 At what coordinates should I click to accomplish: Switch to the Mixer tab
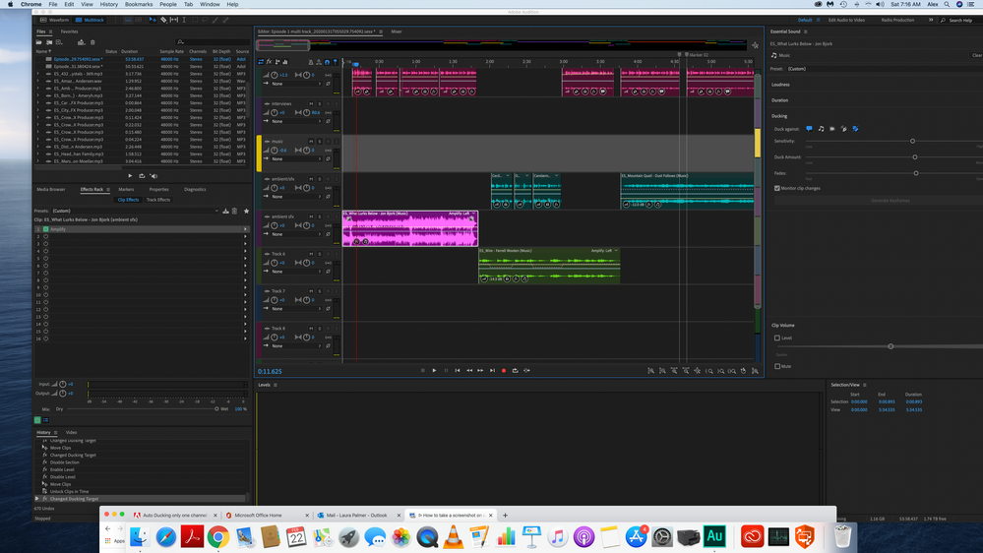click(x=397, y=31)
